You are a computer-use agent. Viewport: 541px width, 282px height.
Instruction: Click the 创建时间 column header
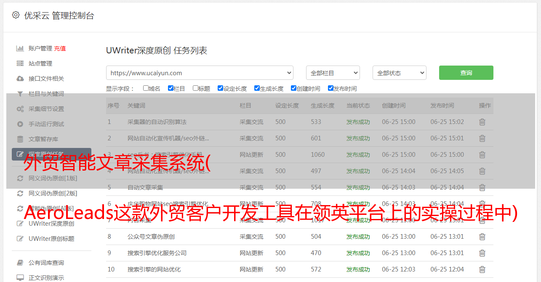point(394,105)
